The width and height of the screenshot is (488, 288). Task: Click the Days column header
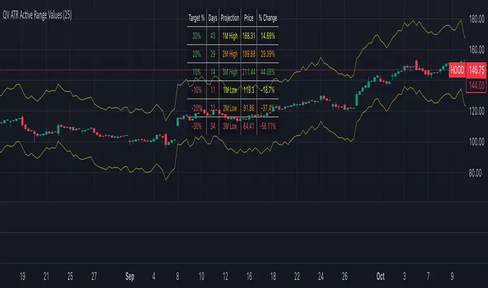(x=213, y=18)
